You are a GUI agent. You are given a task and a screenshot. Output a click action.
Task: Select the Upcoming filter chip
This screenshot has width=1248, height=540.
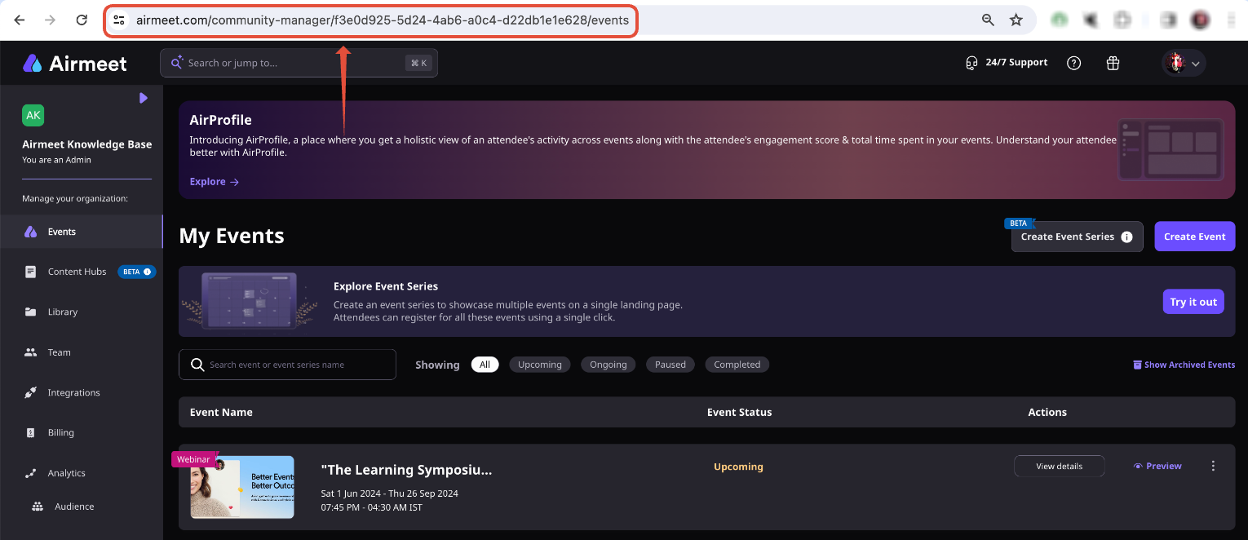(540, 365)
